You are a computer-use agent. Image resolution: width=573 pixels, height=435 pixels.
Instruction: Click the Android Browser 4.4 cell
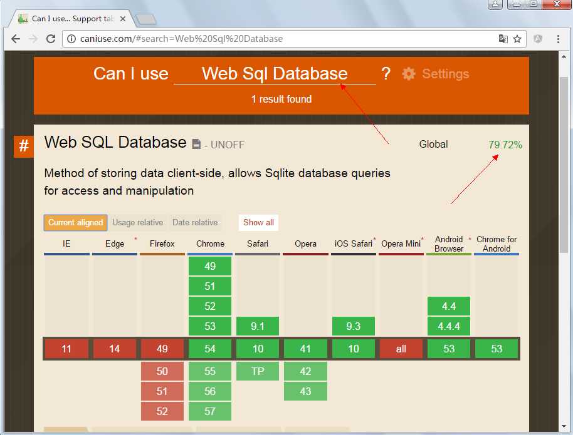coord(449,306)
